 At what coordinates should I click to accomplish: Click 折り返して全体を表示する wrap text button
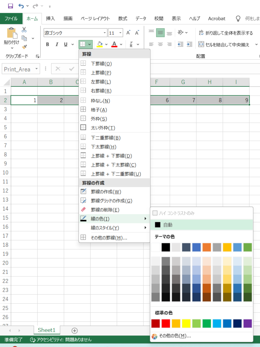pos(225,33)
